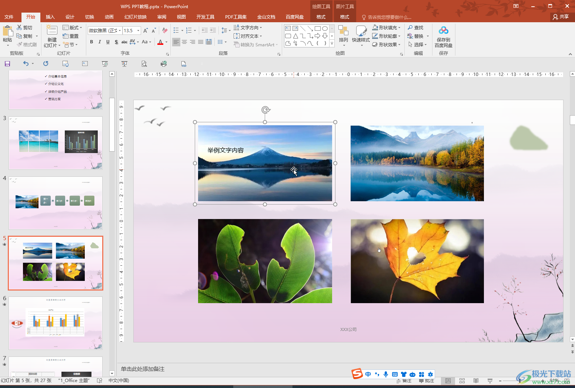This screenshot has width=575, height=388.
Task: Open the Text Direction (文字方向) dropdown
Action: coord(248,27)
